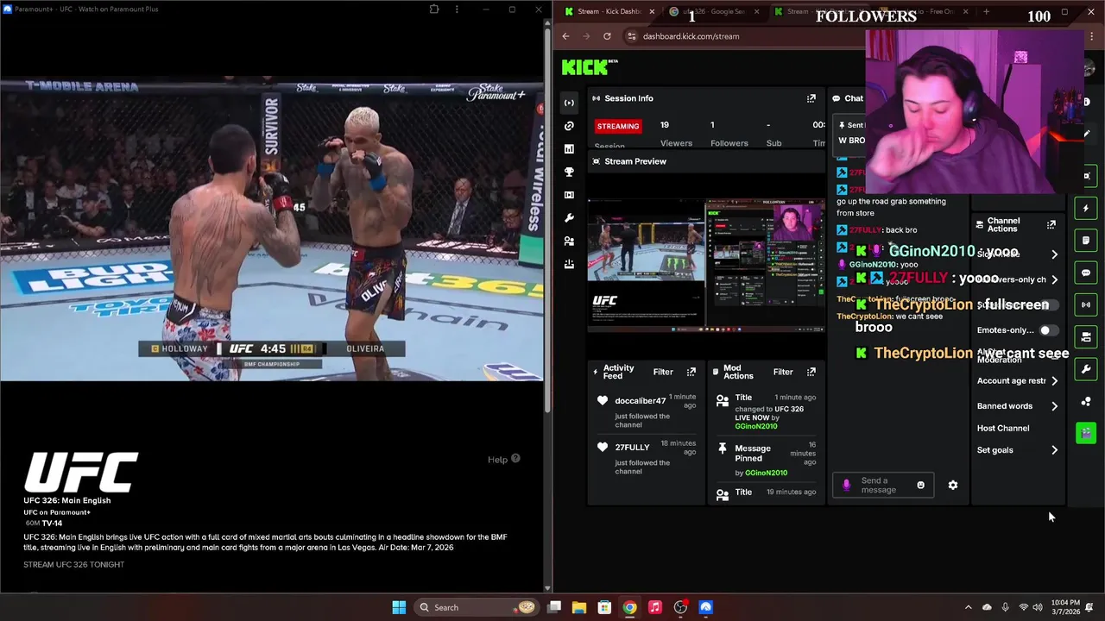Screen dimensions: 1105x621
Task: Click STREAM UFC 326 TONIGHT in Paramount+
Action: [73, 564]
